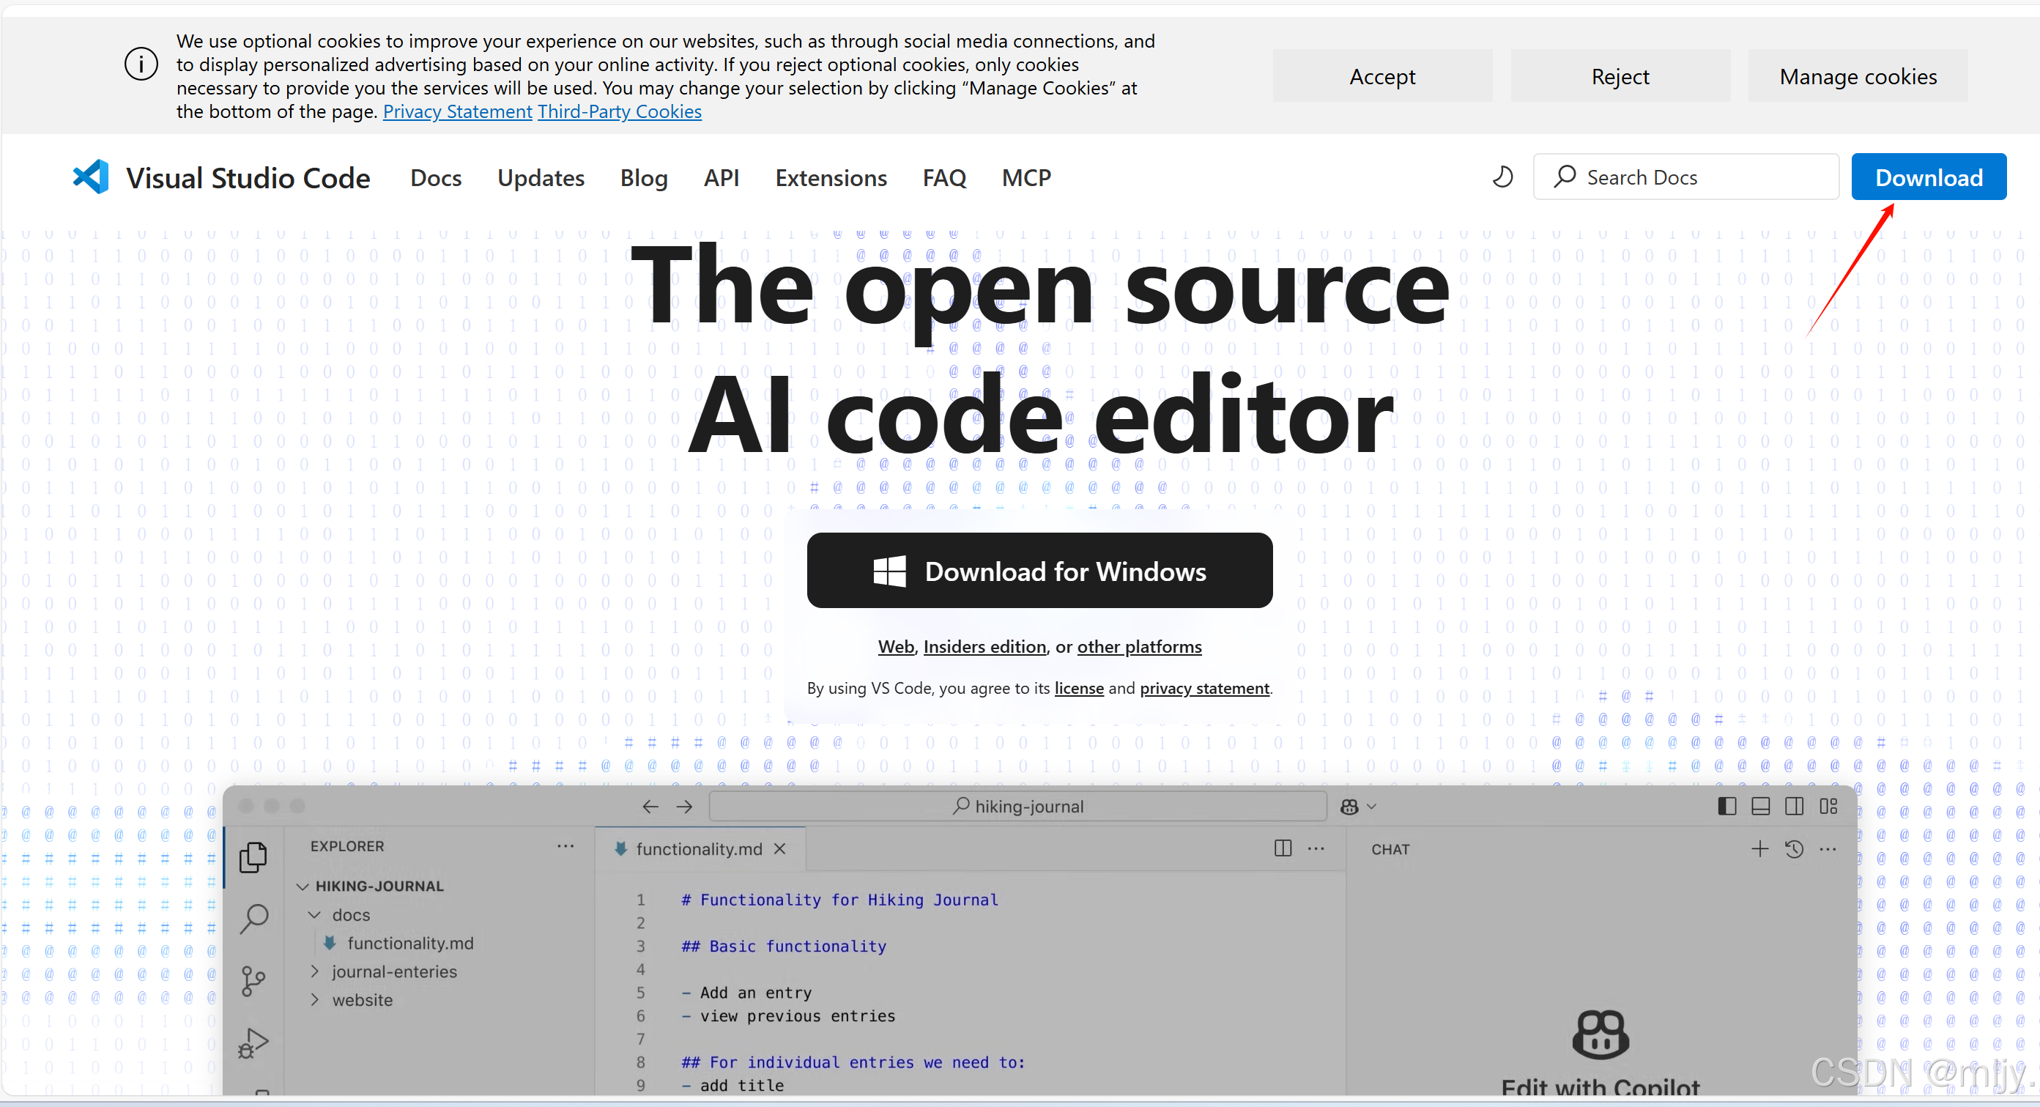Toggle bottom panel layout icon
The image size is (2040, 1107).
point(1760,806)
